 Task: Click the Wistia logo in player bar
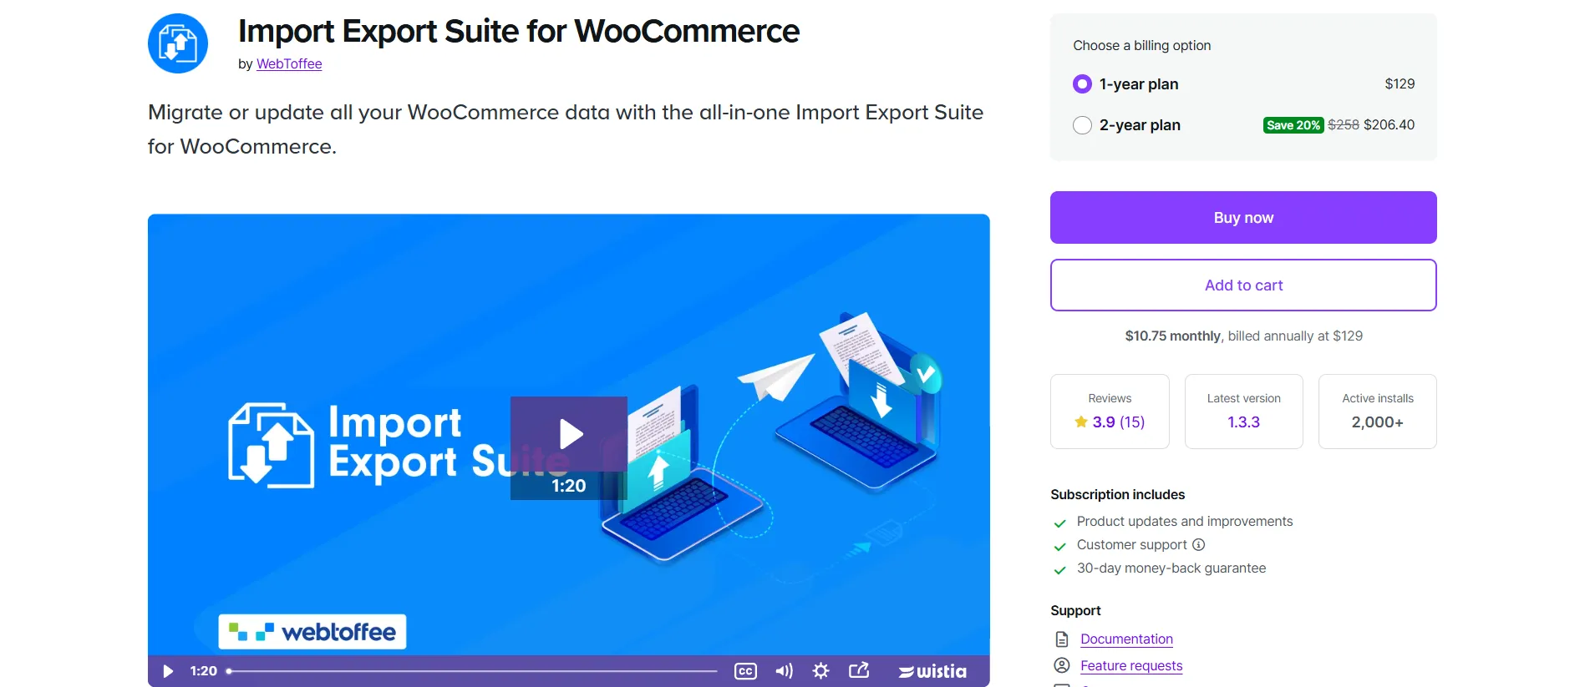pyautogui.click(x=932, y=671)
